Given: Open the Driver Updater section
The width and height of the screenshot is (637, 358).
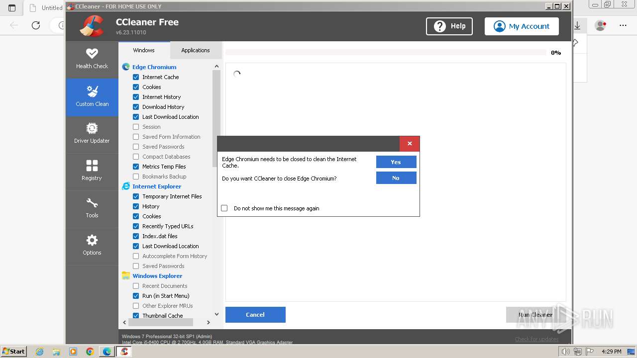Looking at the screenshot, I should tap(92, 134).
